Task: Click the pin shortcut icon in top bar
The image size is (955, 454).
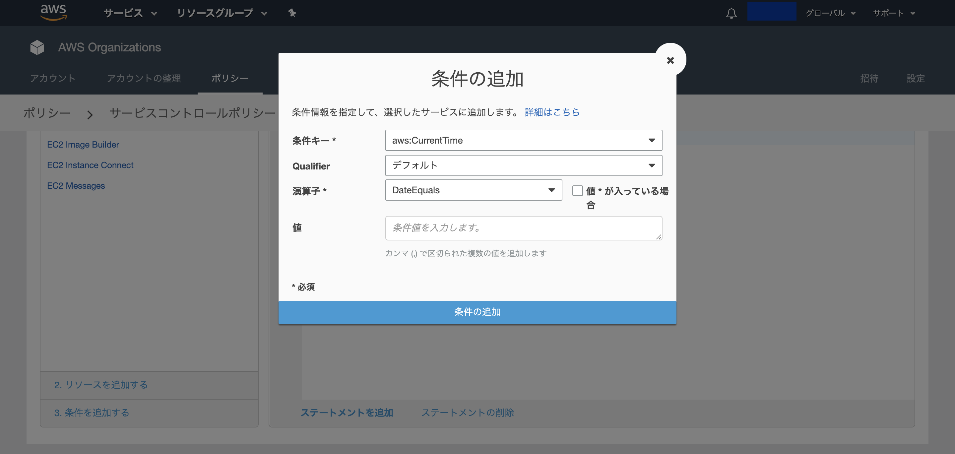Action: click(292, 13)
